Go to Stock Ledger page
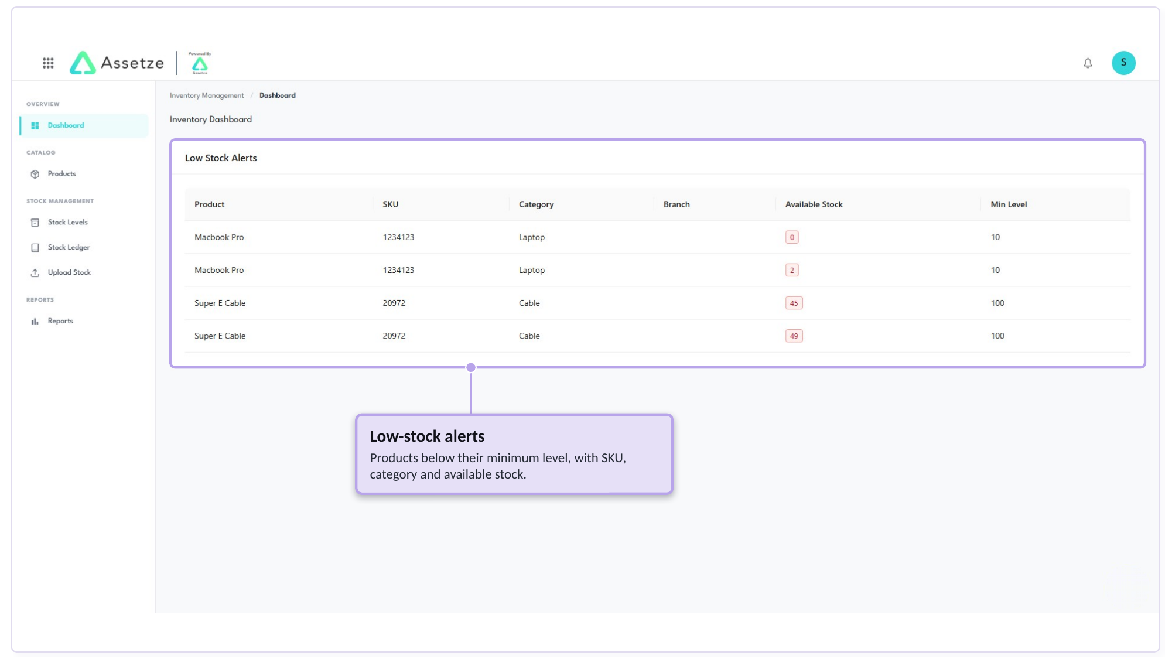The width and height of the screenshot is (1172, 659). tap(84, 248)
